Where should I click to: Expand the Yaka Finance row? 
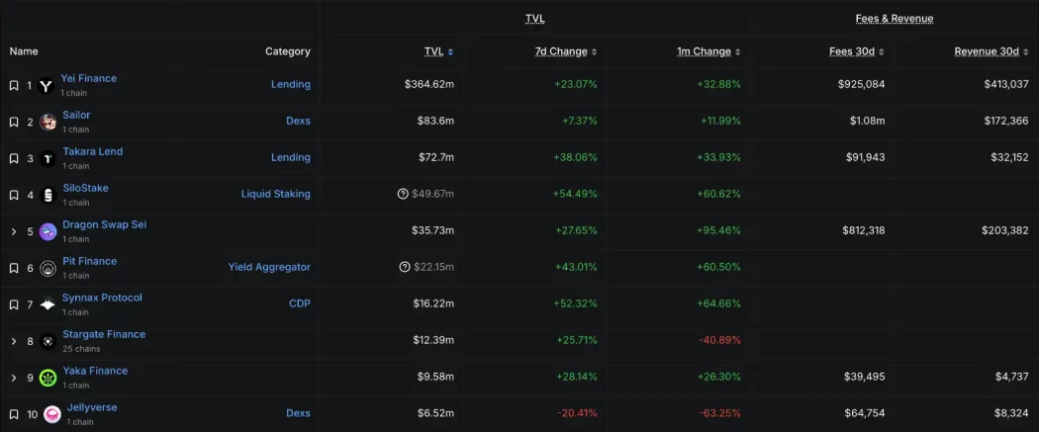[14, 378]
